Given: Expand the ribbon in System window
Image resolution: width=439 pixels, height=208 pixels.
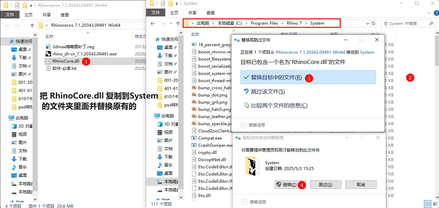Looking at the screenshot, I should 430,12.
